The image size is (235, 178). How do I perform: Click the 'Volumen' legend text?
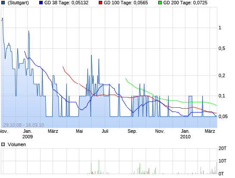[x=17, y=144]
